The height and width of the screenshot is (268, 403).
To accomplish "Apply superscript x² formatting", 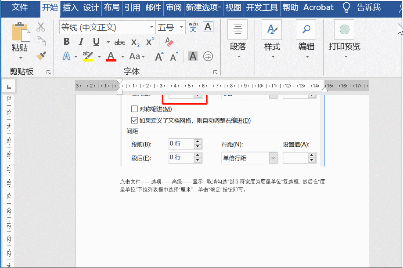I will pyautogui.click(x=150, y=41).
